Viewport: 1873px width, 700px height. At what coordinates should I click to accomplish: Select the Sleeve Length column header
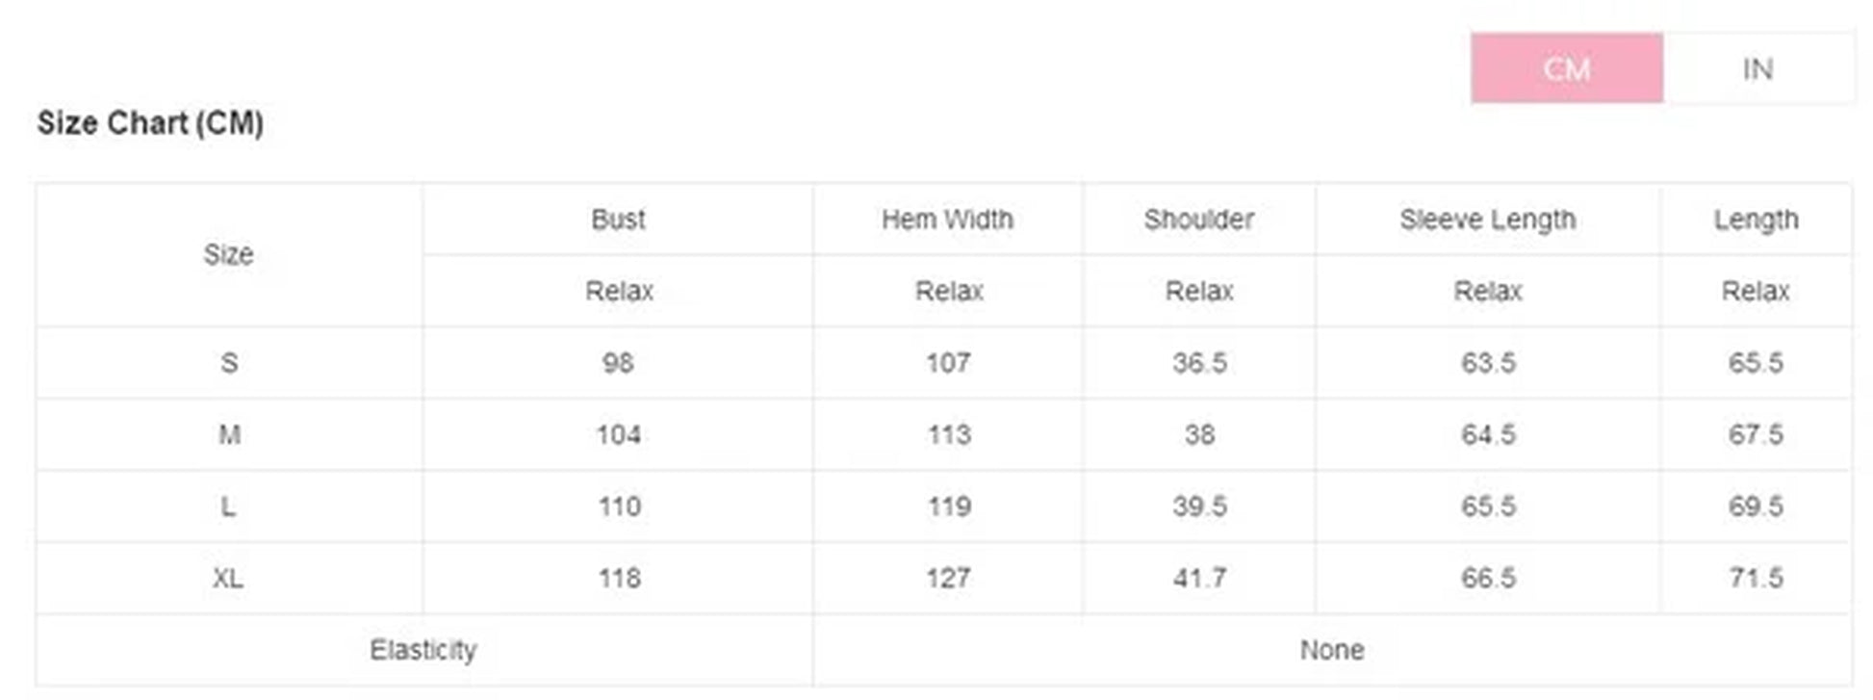(x=1487, y=220)
